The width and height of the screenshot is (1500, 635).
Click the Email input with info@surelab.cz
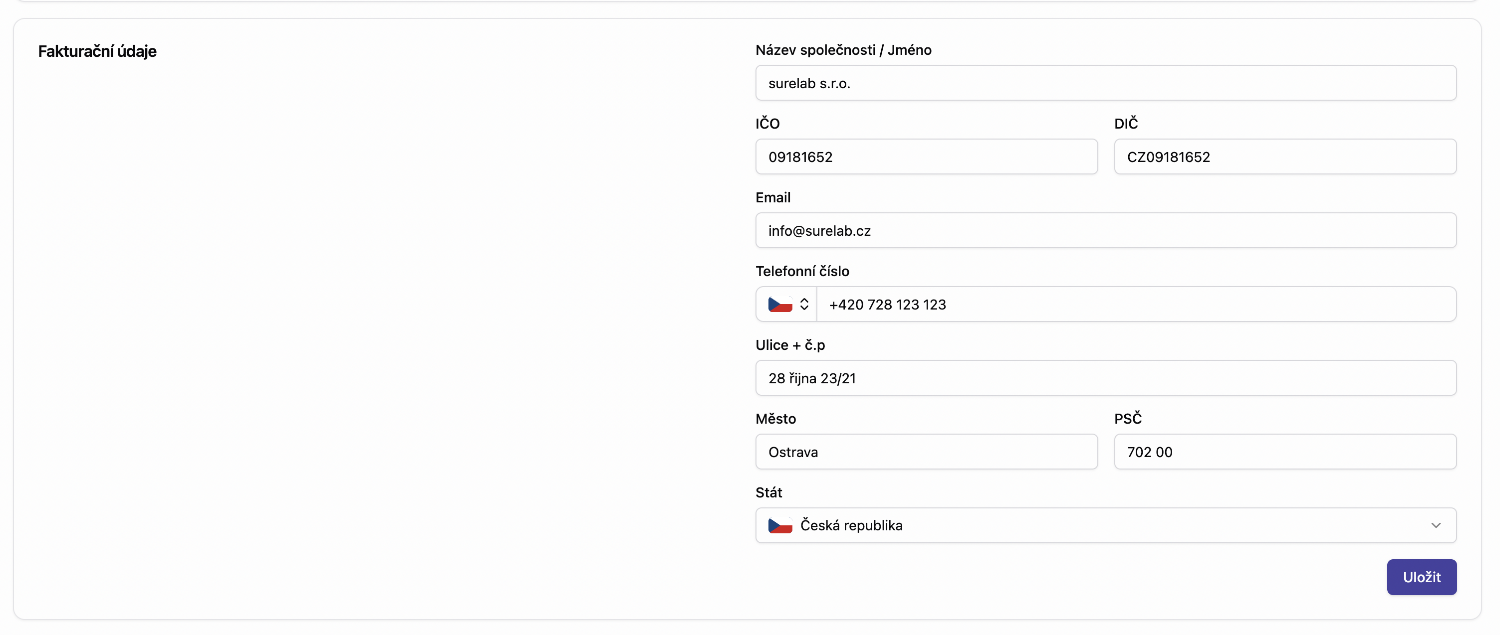pyautogui.click(x=1105, y=231)
